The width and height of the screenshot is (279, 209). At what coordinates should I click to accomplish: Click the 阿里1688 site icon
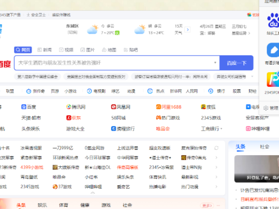(x=159, y=107)
